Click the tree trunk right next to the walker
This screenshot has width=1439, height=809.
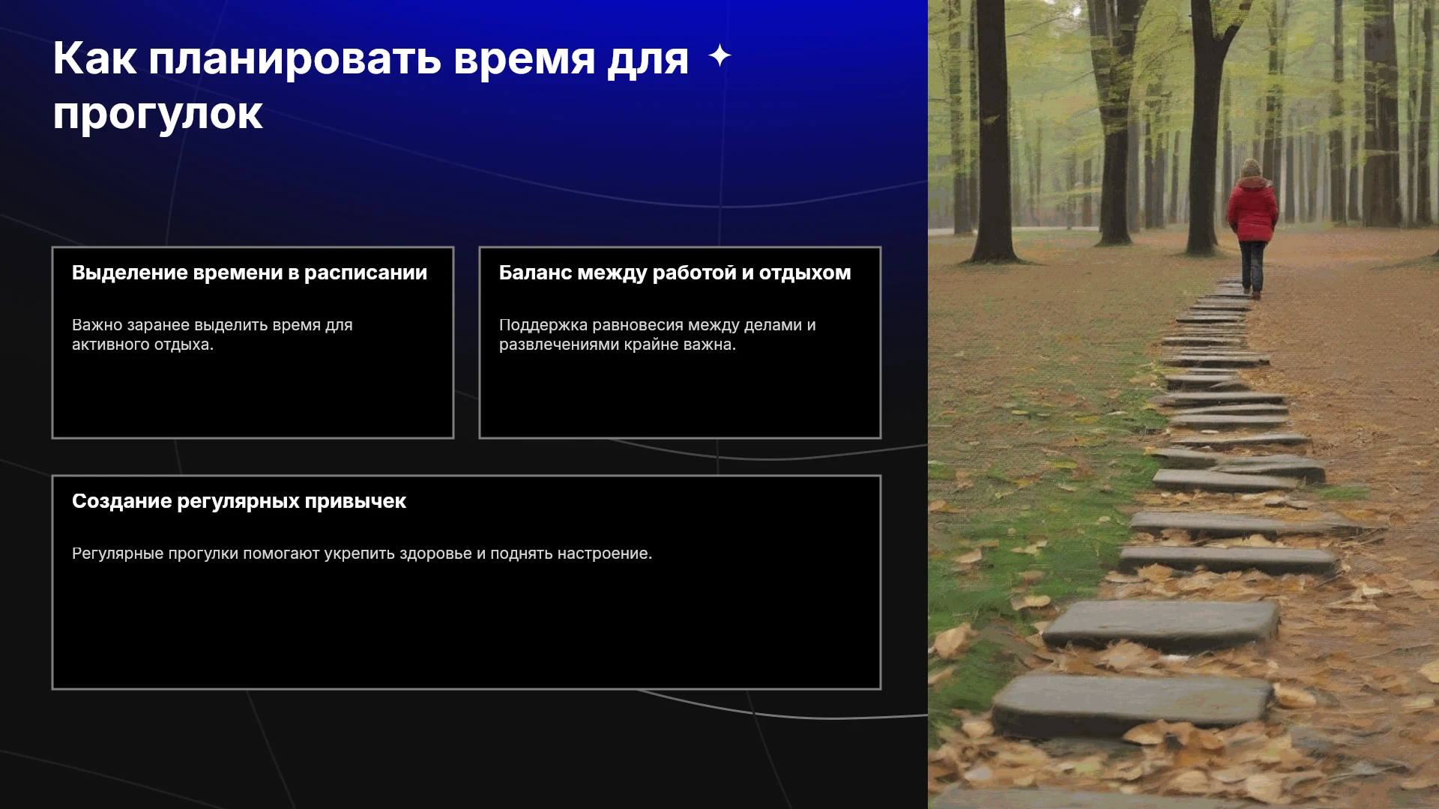click(x=1207, y=127)
